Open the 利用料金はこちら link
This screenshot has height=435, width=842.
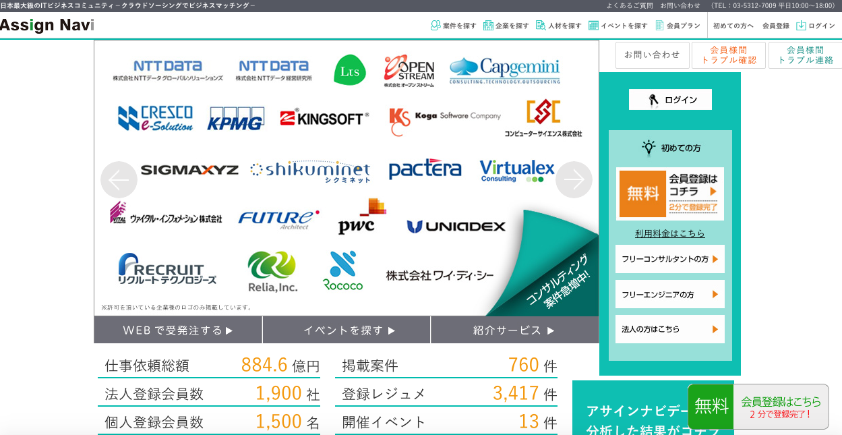click(x=670, y=233)
